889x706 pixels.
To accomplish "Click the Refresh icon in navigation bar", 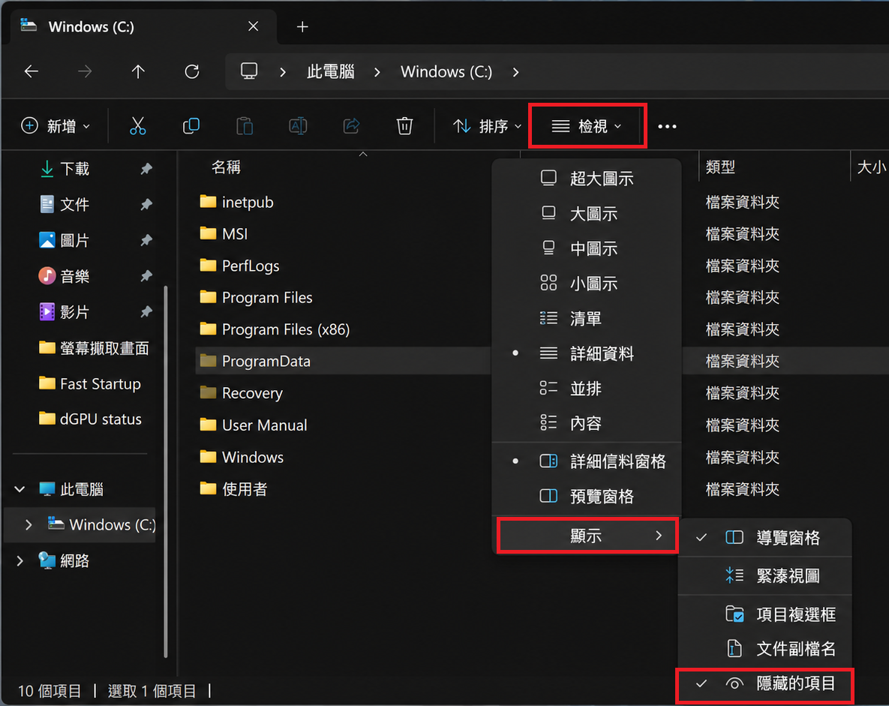I will click(192, 72).
